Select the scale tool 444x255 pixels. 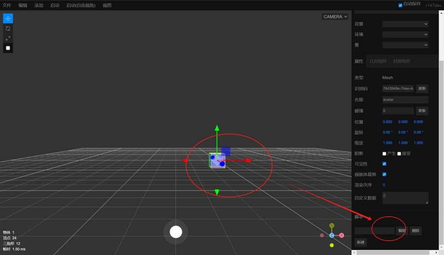8,38
